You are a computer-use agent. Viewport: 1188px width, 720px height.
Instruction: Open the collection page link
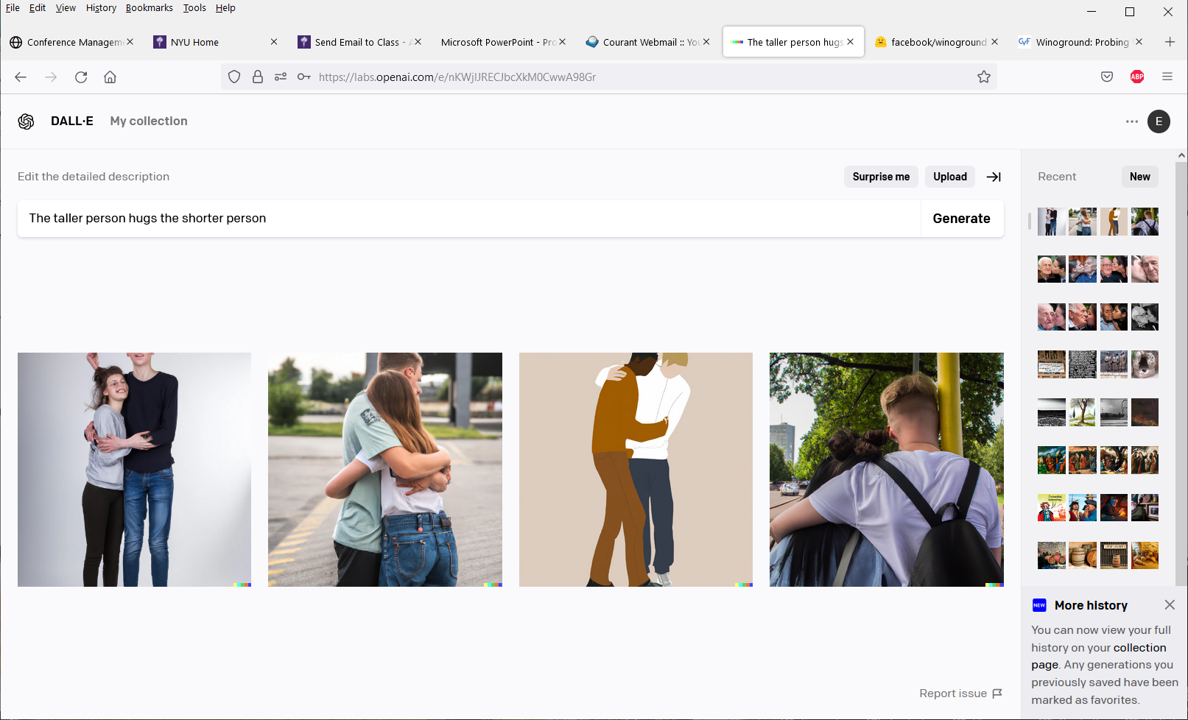click(x=1139, y=648)
